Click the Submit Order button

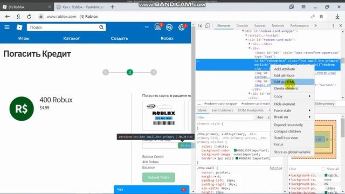[x=158, y=177]
